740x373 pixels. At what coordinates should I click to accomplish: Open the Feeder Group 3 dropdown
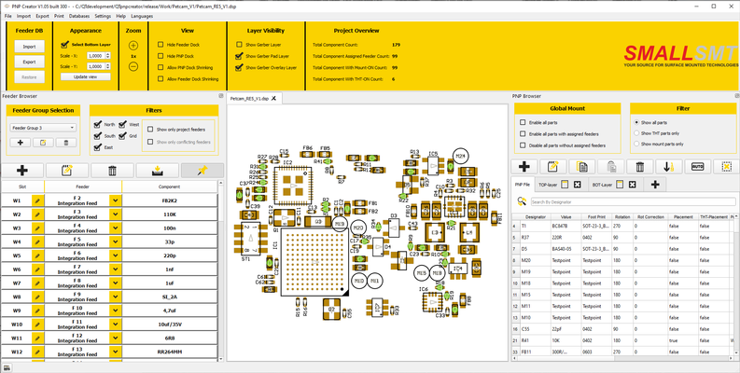43,127
